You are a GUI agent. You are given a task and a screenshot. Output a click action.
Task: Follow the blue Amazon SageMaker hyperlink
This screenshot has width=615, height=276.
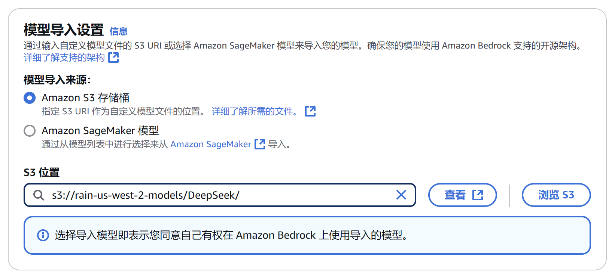pos(211,144)
